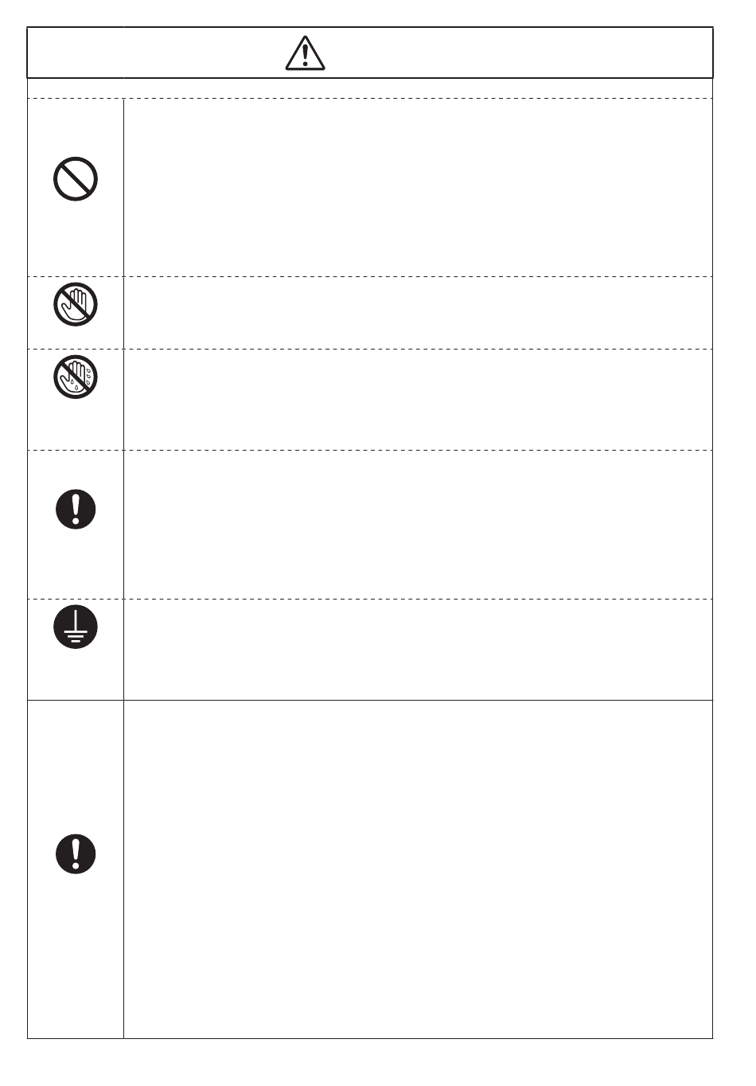This screenshot has width=756, height=1086.
Task: Click the header banner right of the warning triangle
Action: click(x=517, y=53)
